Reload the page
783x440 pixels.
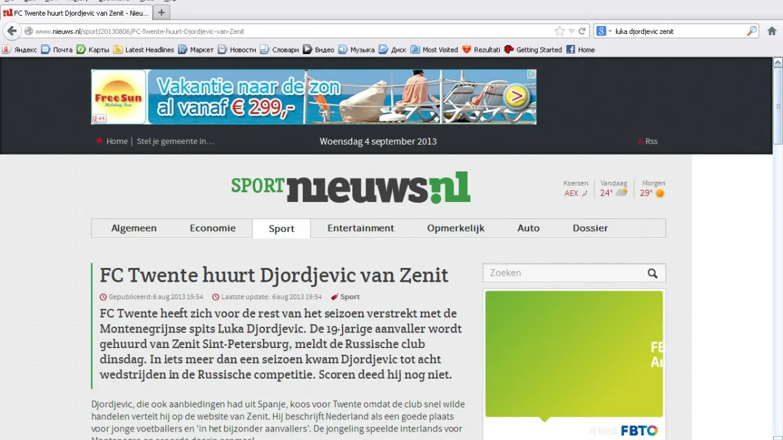tap(582, 31)
